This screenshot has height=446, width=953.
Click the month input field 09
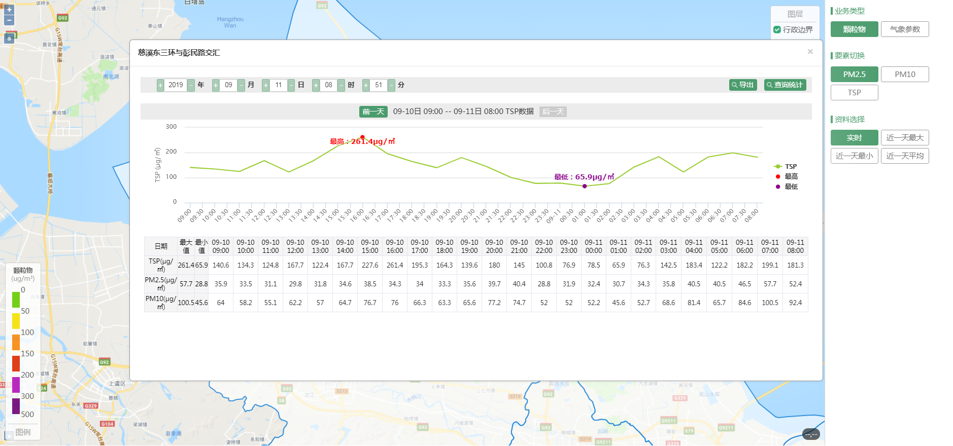tap(228, 85)
